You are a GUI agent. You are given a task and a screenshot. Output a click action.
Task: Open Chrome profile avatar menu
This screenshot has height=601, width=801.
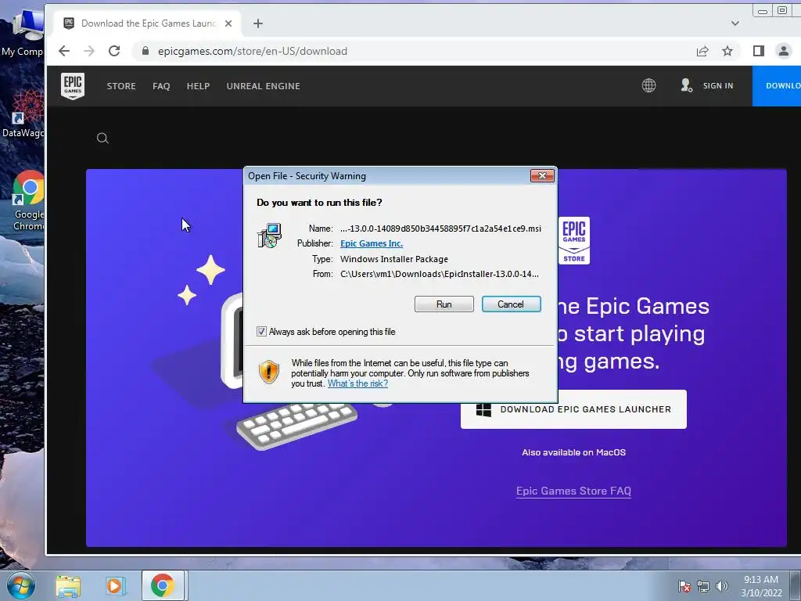(783, 51)
